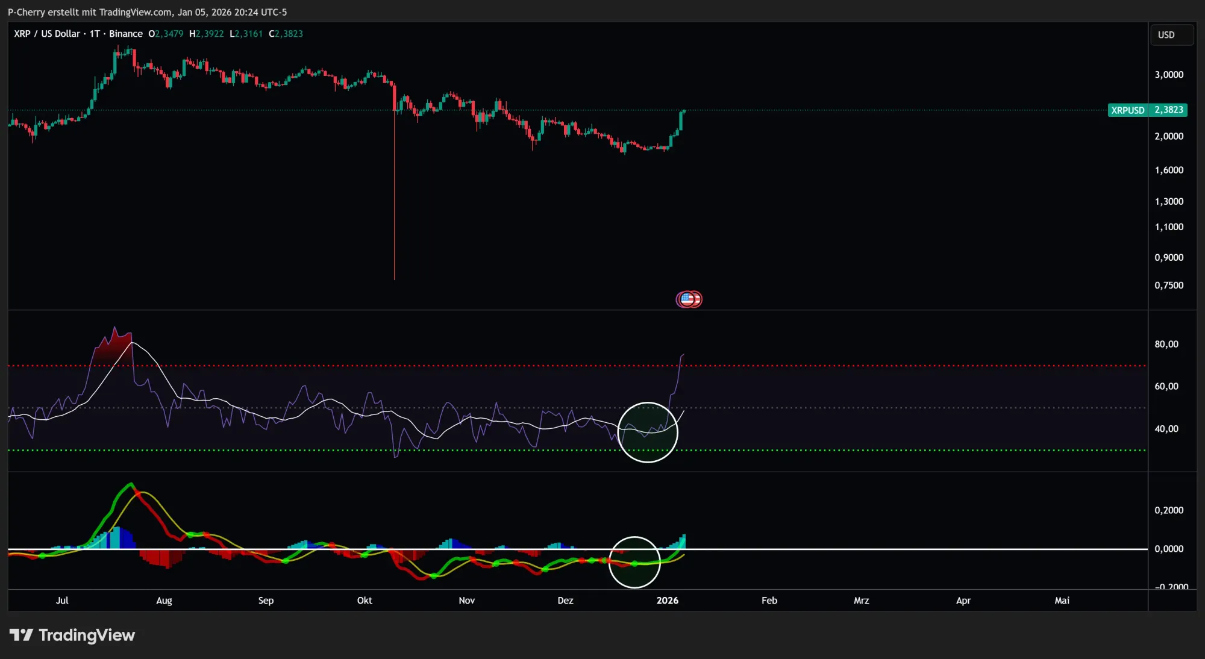1205x659 pixels.
Task: Select the circle highlight over the MACD crossover
Action: click(634, 563)
